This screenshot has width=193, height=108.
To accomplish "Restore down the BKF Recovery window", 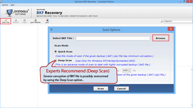I will 184,2.
